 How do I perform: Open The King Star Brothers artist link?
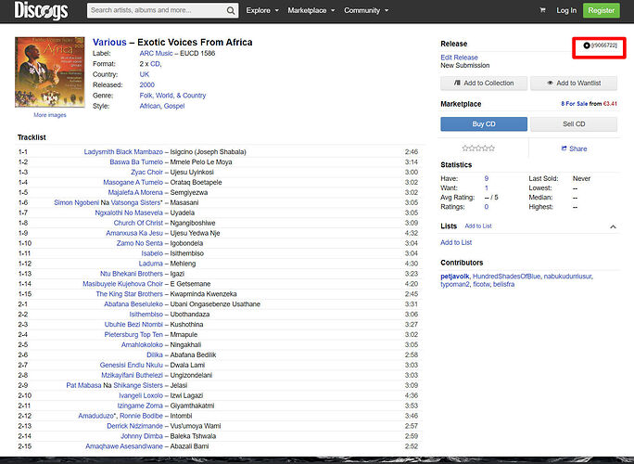[130, 294]
